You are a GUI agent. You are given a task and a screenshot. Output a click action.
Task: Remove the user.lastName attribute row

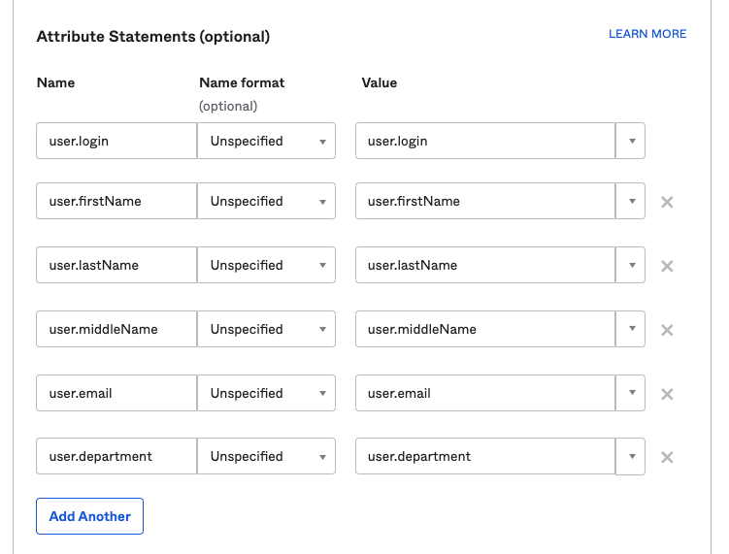tap(667, 266)
